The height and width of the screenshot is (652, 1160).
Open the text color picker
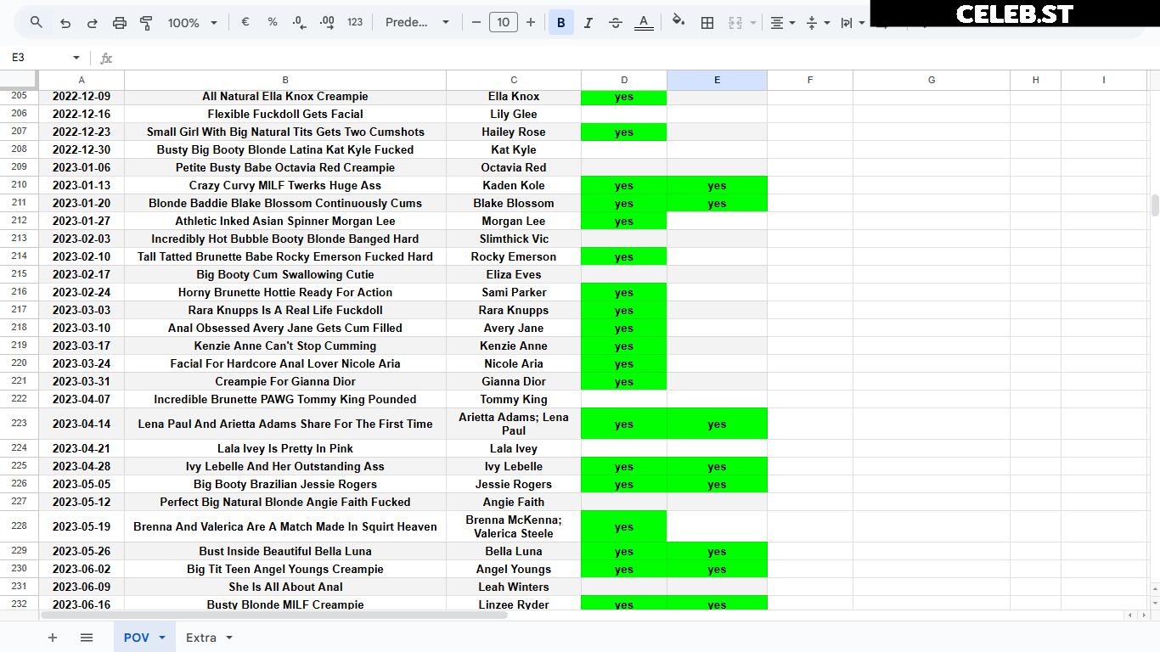point(644,23)
